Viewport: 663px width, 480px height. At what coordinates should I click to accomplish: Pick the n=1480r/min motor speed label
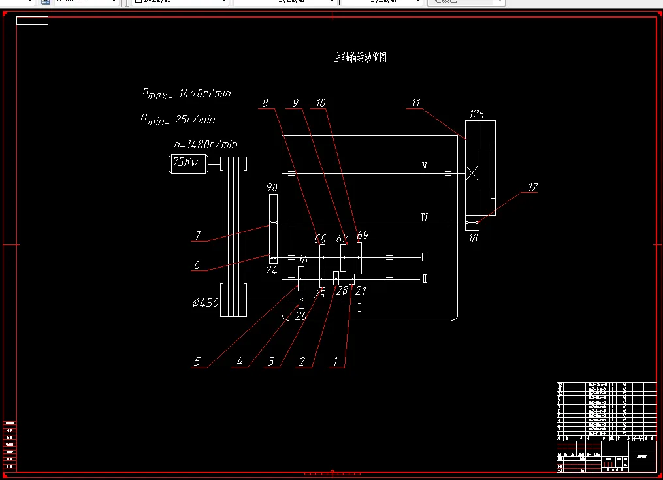click(x=206, y=144)
